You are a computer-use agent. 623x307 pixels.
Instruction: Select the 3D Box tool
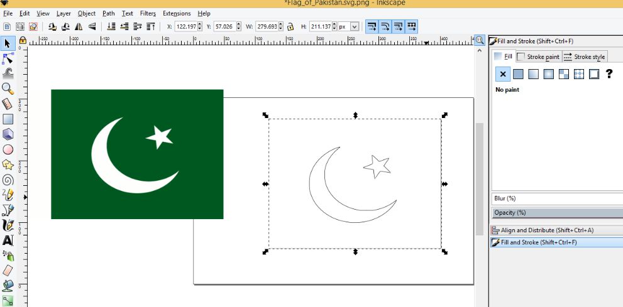point(8,134)
